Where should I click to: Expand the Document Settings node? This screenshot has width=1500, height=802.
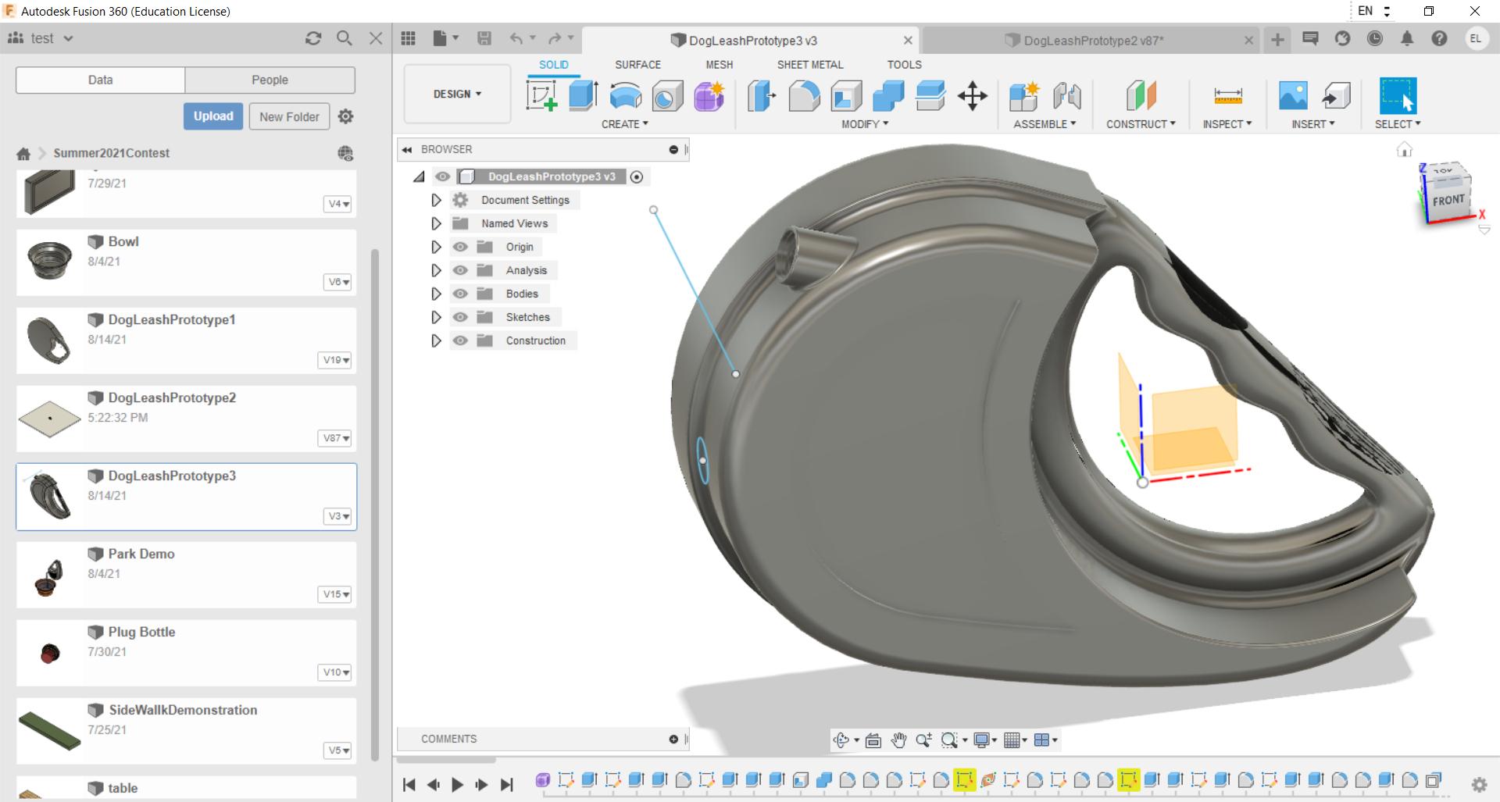[x=436, y=200]
